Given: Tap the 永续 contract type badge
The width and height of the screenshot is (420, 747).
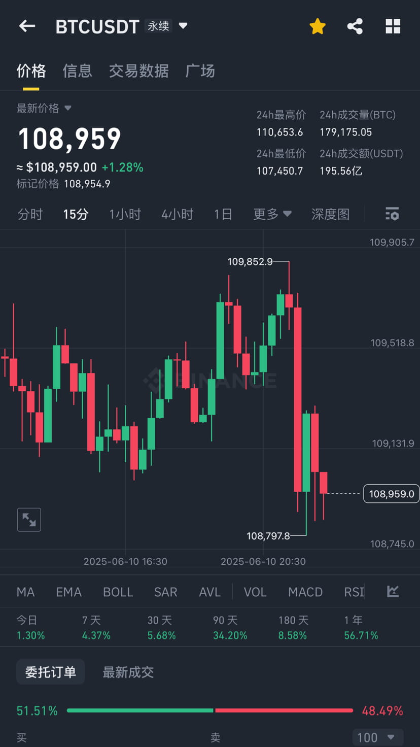Looking at the screenshot, I should [x=158, y=26].
